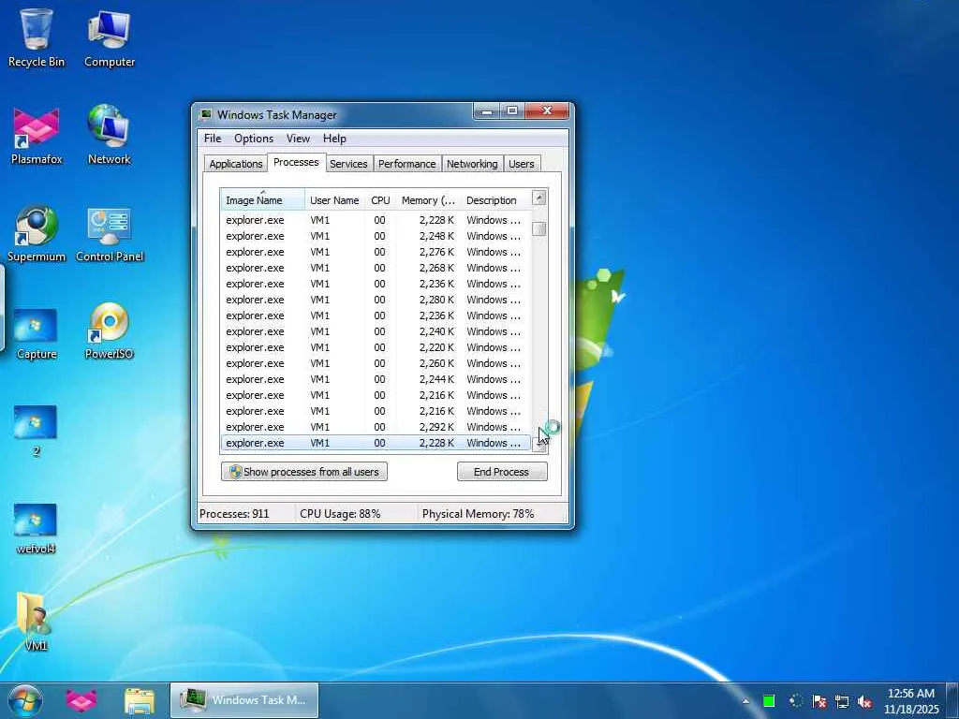Click the Plasmafox taskbar icon
The width and height of the screenshot is (959, 719).
(x=81, y=700)
